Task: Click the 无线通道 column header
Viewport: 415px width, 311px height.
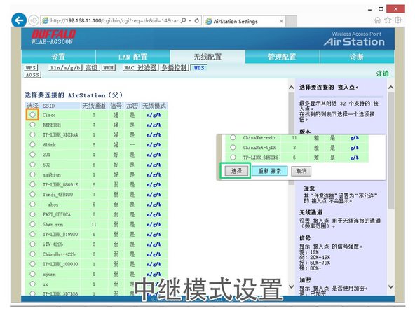Action: [94, 106]
